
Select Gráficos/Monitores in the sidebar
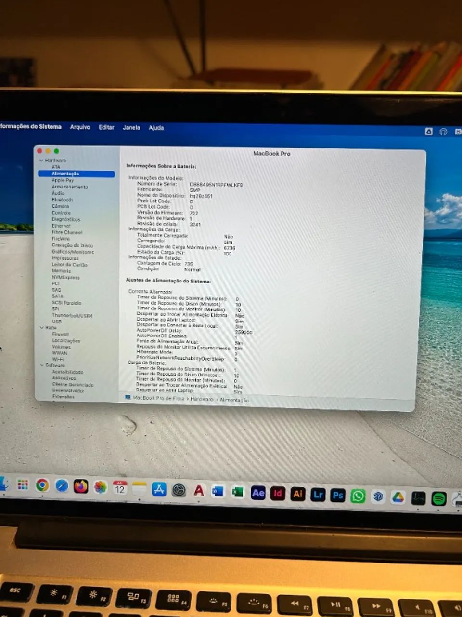pyautogui.click(x=73, y=252)
